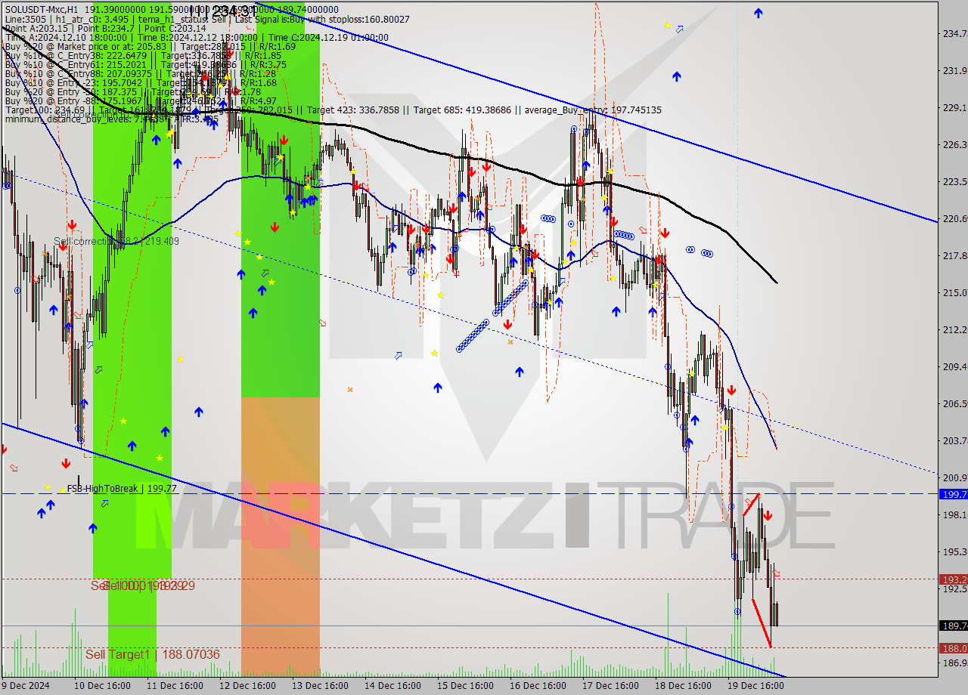
Task: Click the 16 Dec 16:00 time label
Action: [538, 686]
